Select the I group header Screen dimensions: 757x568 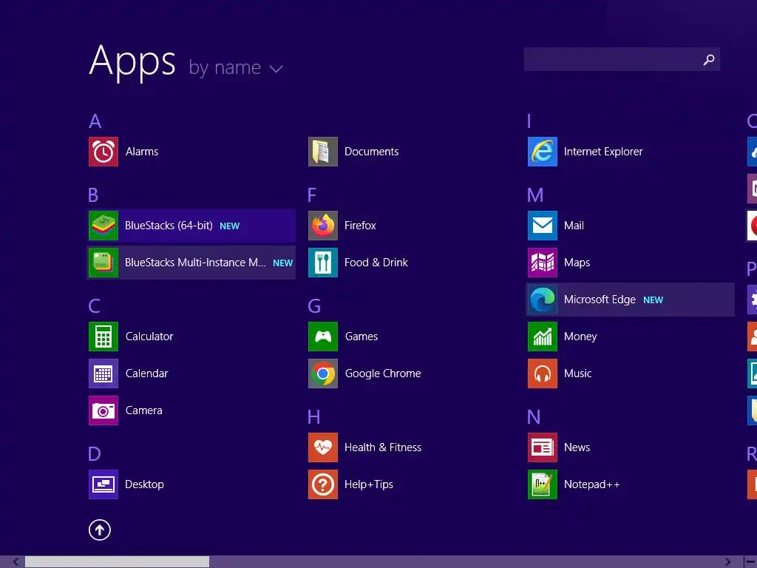pos(529,121)
